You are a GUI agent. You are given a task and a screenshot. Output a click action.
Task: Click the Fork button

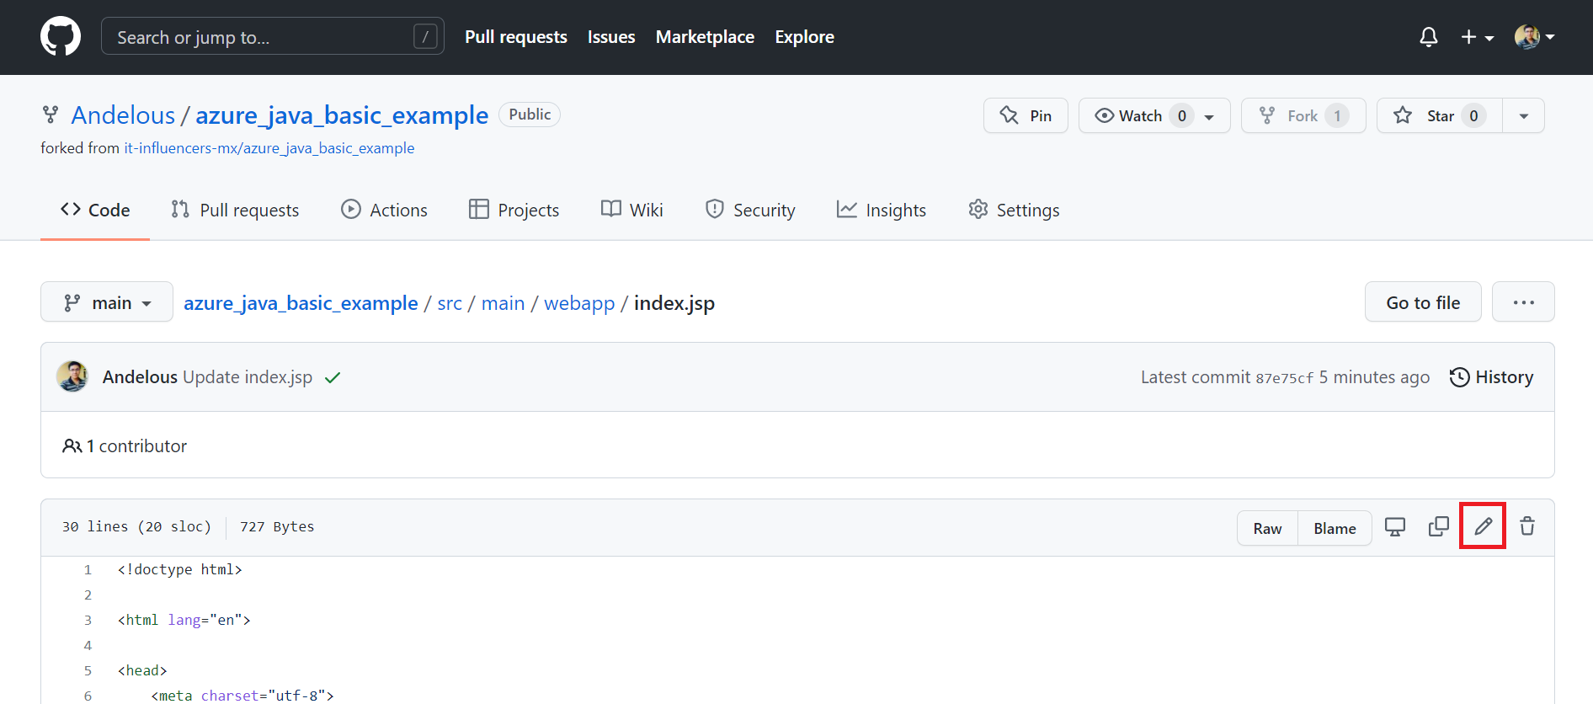[x=1303, y=115]
